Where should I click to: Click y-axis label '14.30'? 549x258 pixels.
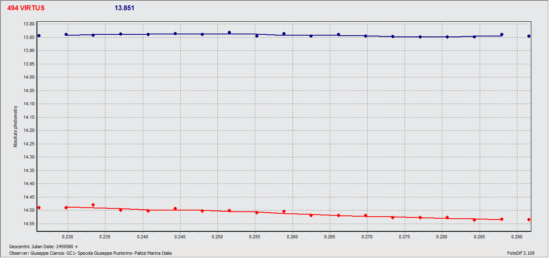tap(29, 157)
